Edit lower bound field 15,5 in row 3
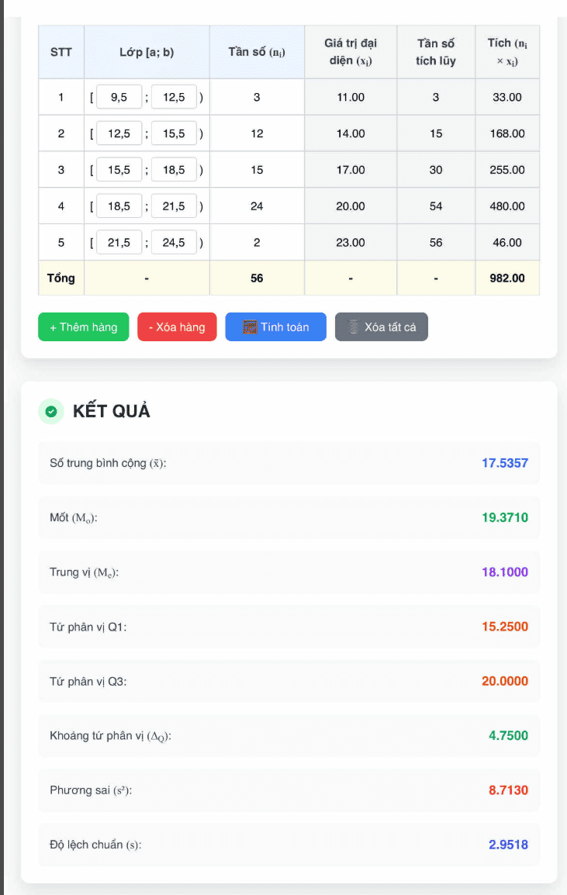The height and width of the screenshot is (895, 567). pyautogui.click(x=119, y=170)
